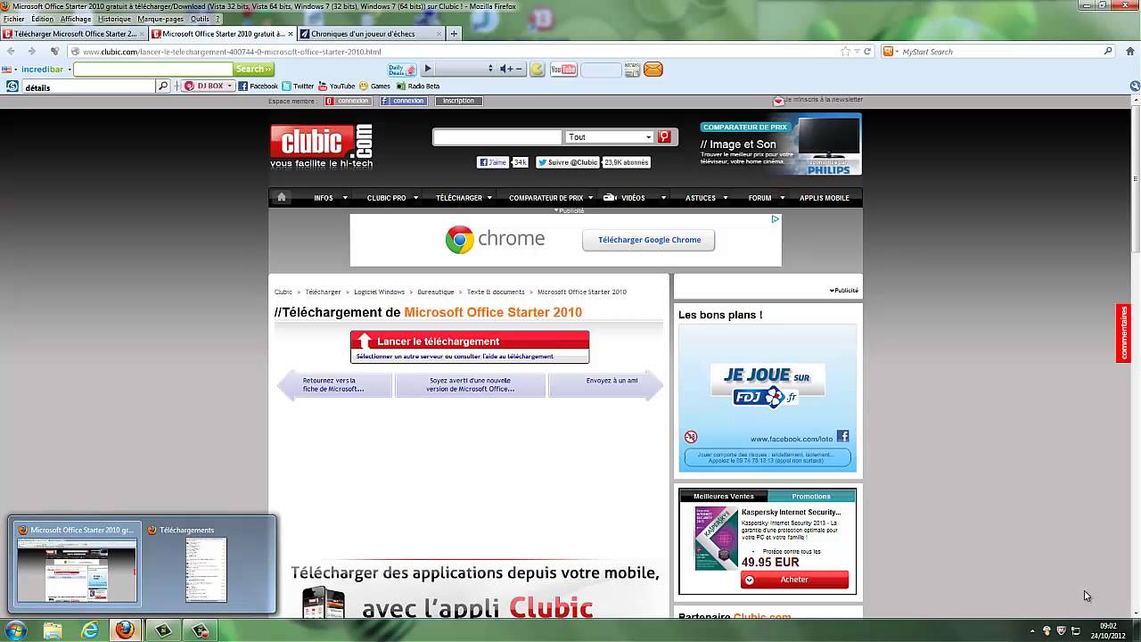The image size is (1141, 642).
Task: Click the Clubic.com logo
Action: pyautogui.click(x=321, y=146)
